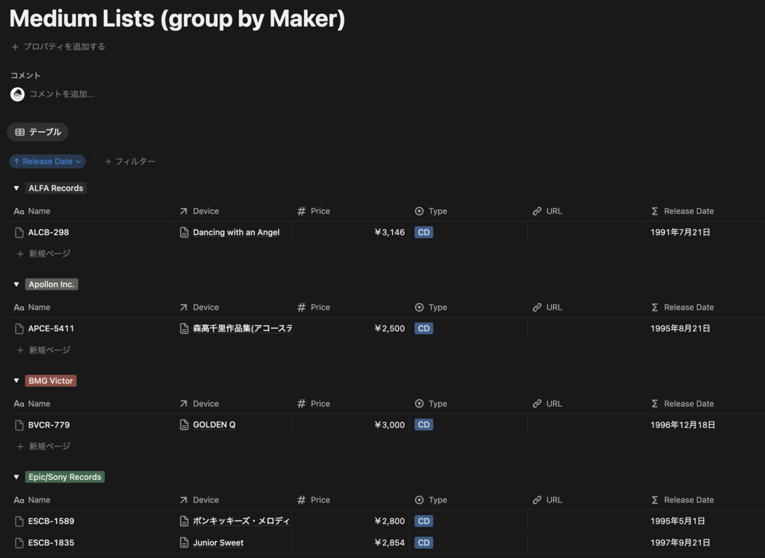
Task: Click Type column header in ALFA Records group
Action: pyautogui.click(x=431, y=211)
